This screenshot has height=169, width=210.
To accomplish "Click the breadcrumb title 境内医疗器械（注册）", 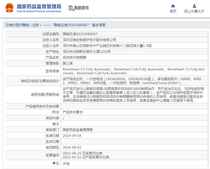I will coord(25,25).
